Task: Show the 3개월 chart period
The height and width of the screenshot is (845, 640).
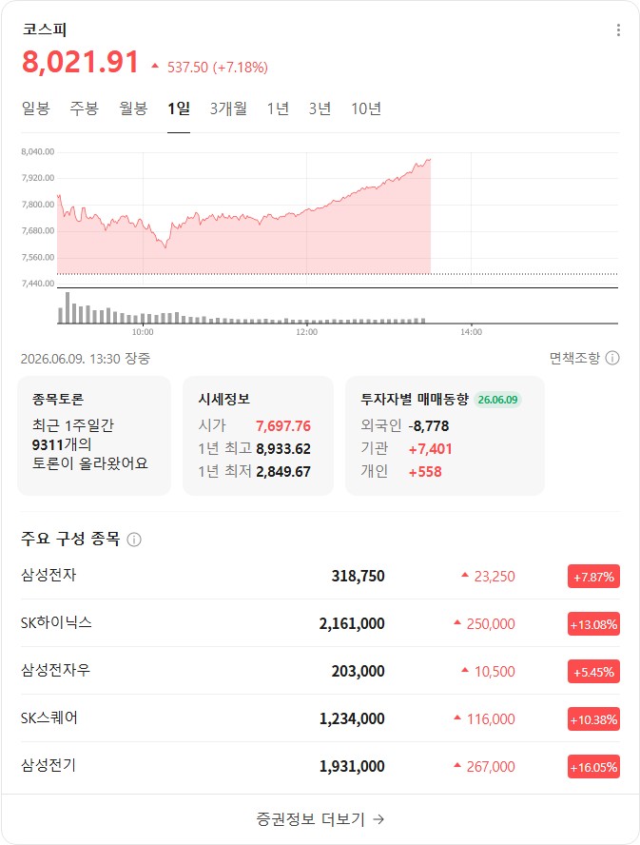Action: click(228, 108)
